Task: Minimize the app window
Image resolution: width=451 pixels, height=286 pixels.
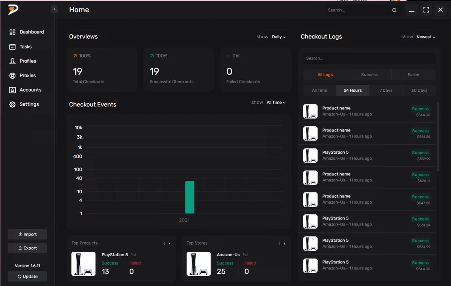Action: tap(412, 10)
